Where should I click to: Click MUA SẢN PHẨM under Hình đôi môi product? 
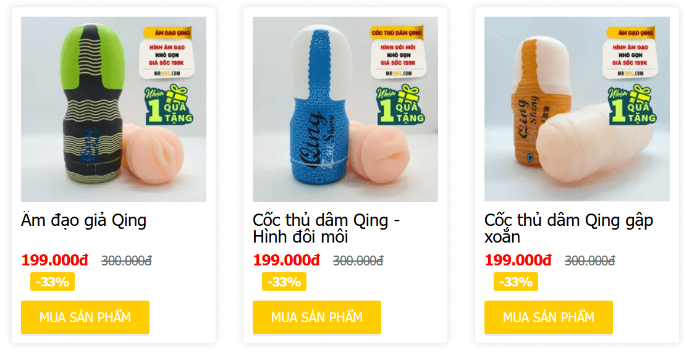point(317,317)
